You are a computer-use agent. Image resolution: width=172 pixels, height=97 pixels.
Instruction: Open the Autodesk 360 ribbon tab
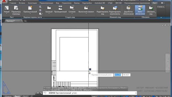(x=100, y=3)
